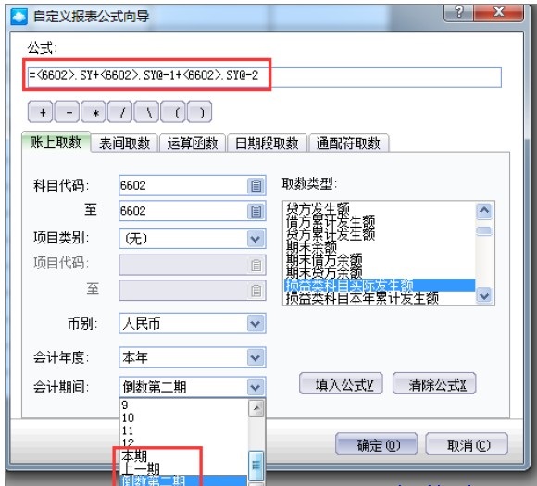Click the 确定 button
537x486 pixels.
377,444
